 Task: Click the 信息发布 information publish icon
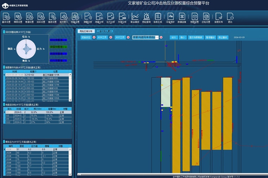pyautogui.click(x=219, y=17)
